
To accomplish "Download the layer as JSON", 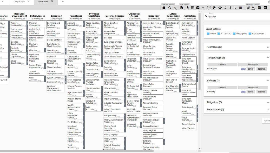I will [187, 8].
